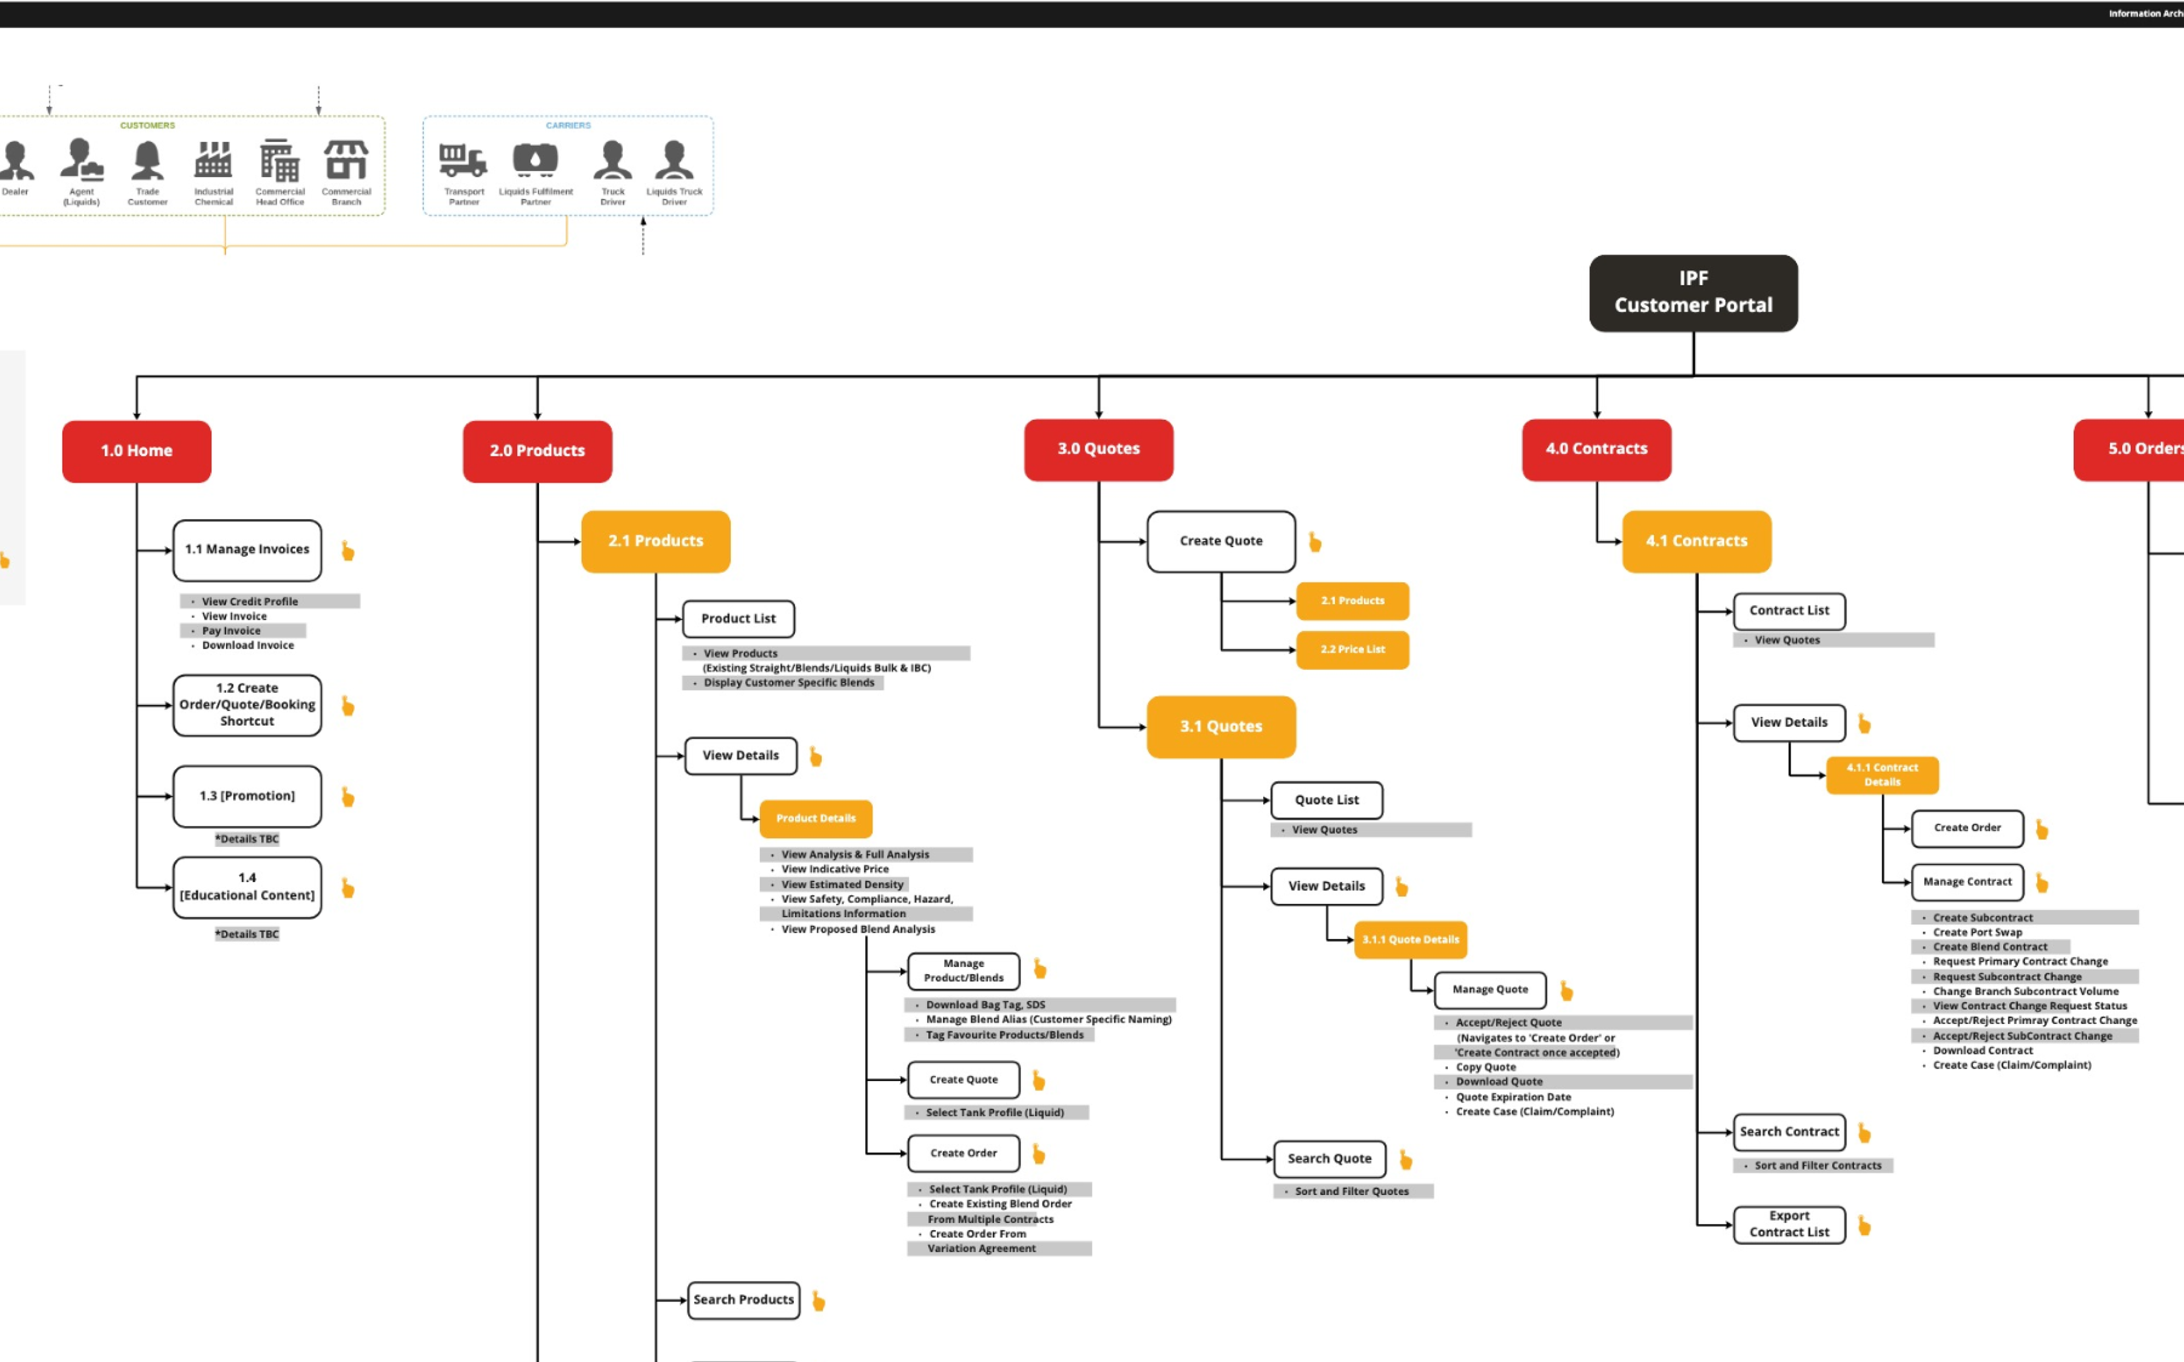Screen dimensions: 2184x1362
Task: Click the 5.0 Orders red node
Action: tap(2129, 449)
